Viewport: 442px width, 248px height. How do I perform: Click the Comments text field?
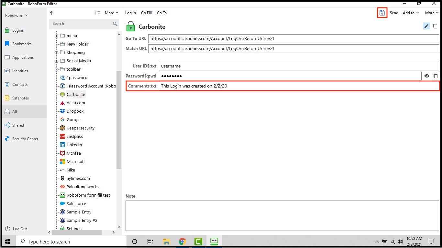pyautogui.click(x=299, y=86)
